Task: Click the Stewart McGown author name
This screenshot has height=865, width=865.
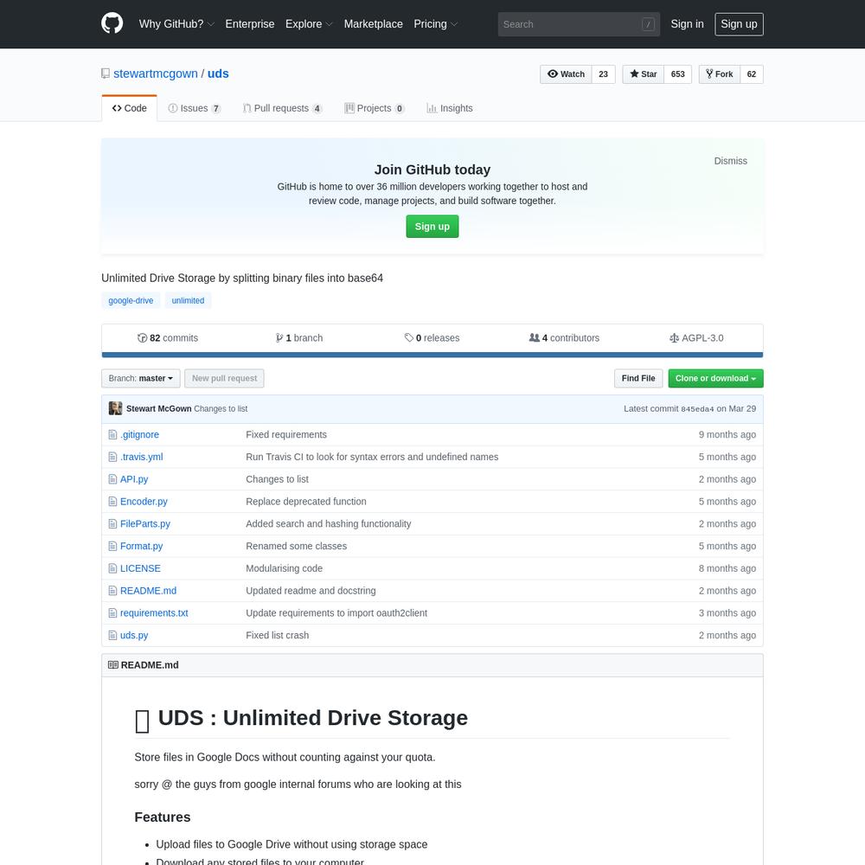Action: tap(159, 409)
